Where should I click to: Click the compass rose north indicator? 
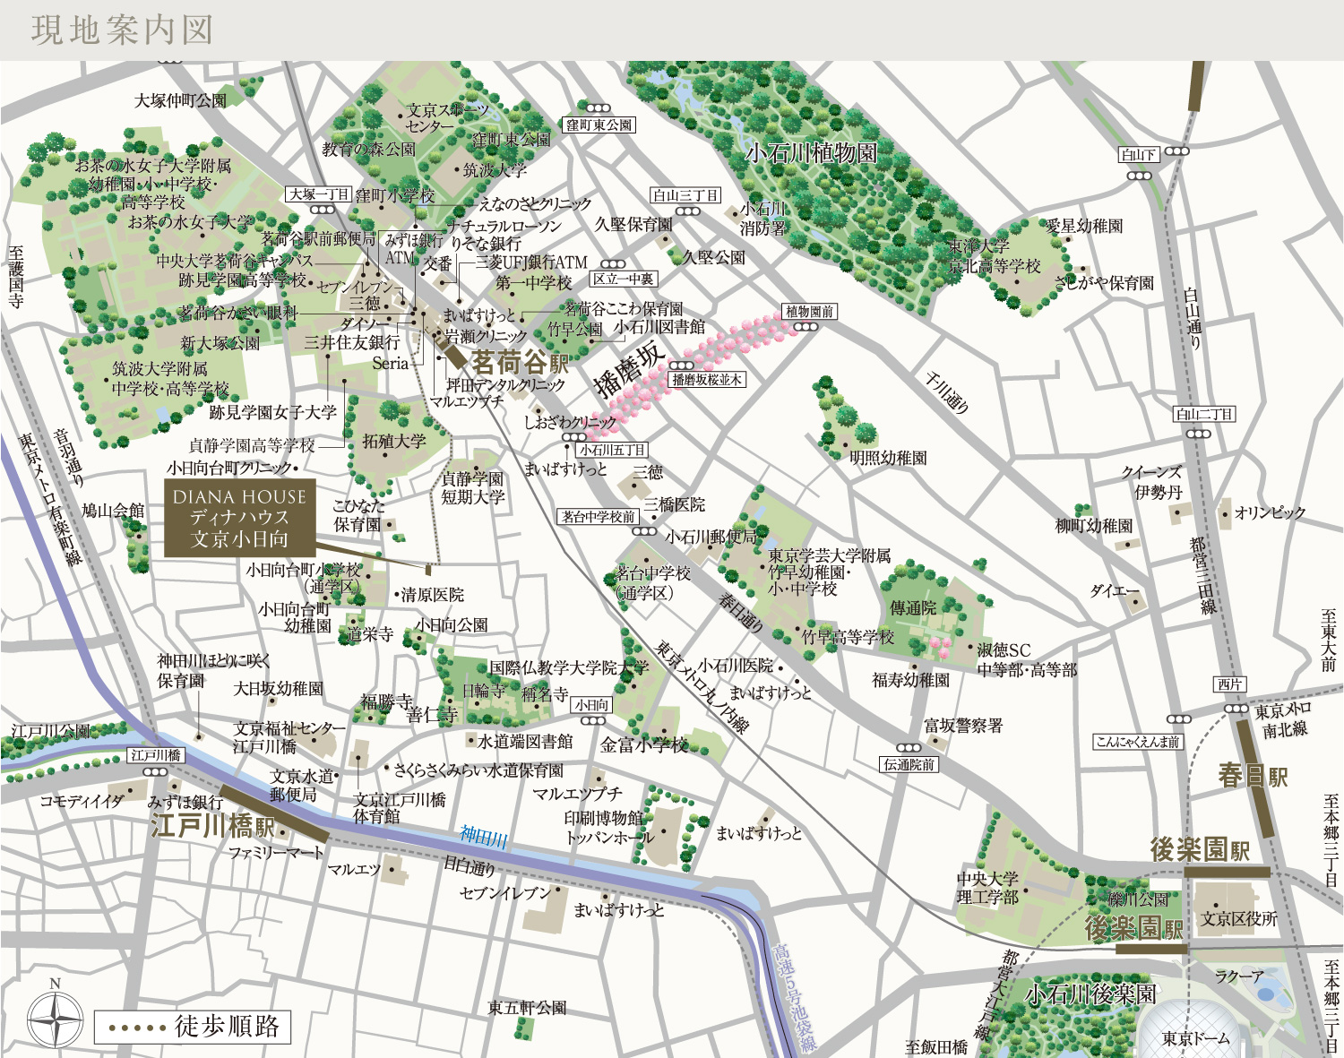point(56,1019)
